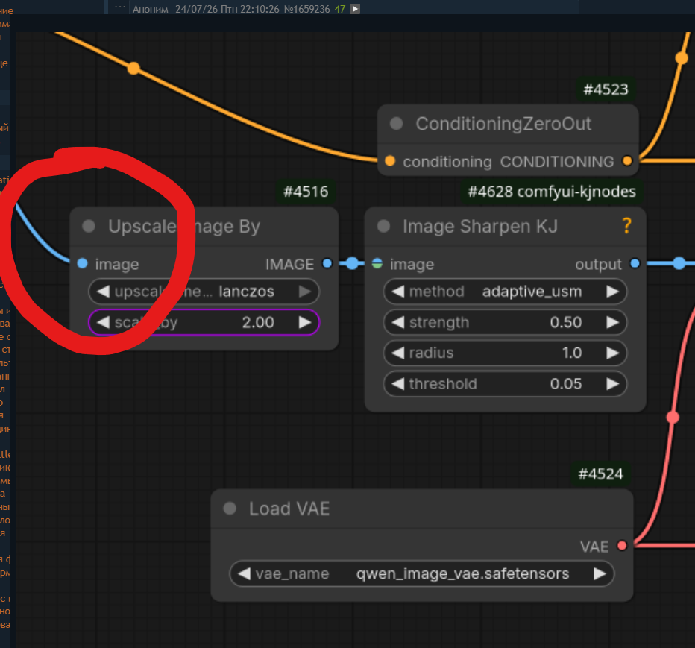695x648 pixels.
Task: Select previous vae_name file arrow
Action: pyautogui.click(x=245, y=573)
